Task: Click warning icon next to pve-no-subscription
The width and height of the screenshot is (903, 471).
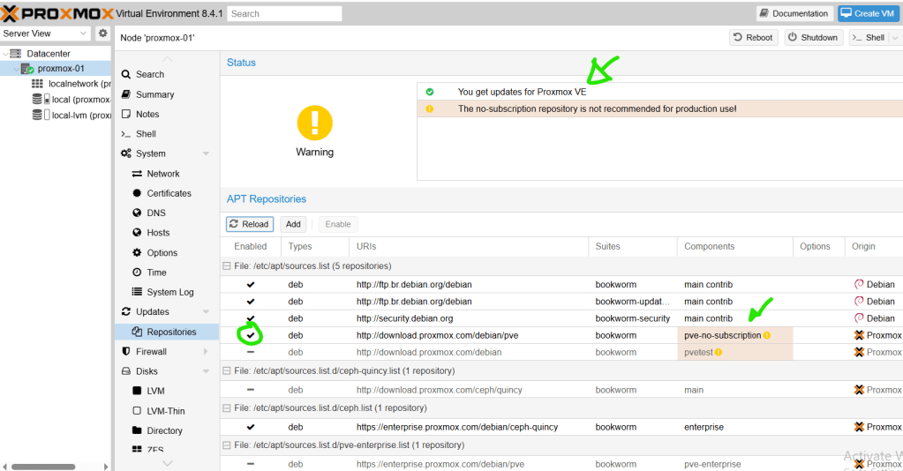Action: click(767, 335)
